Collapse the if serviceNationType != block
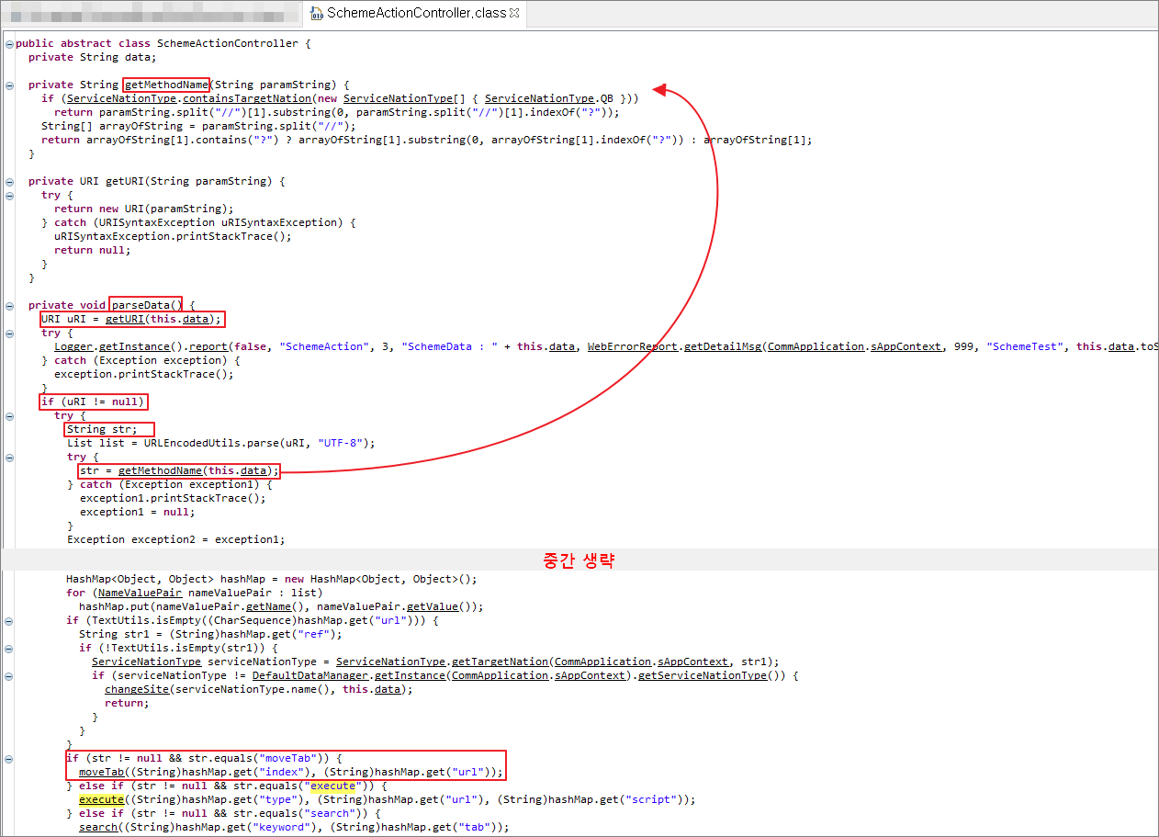1159x837 pixels. click(x=9, y=675)
